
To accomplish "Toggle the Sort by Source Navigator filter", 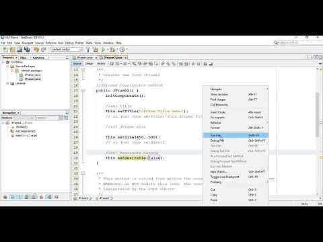I will 57,197.
